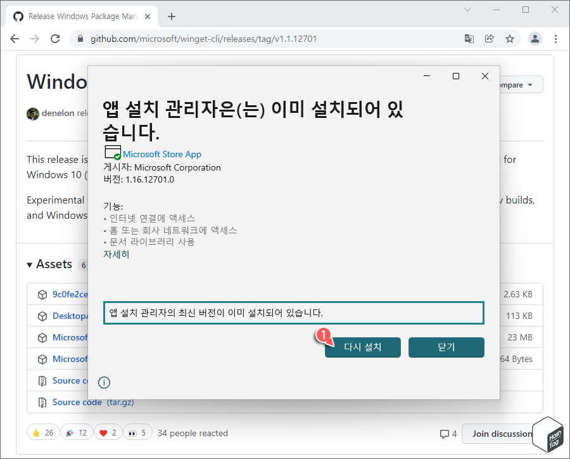This screenshot has width=570, height=459.
Task: Click the '23 MB' file size text
Action: pyautogui.click(x=520, y=337)
